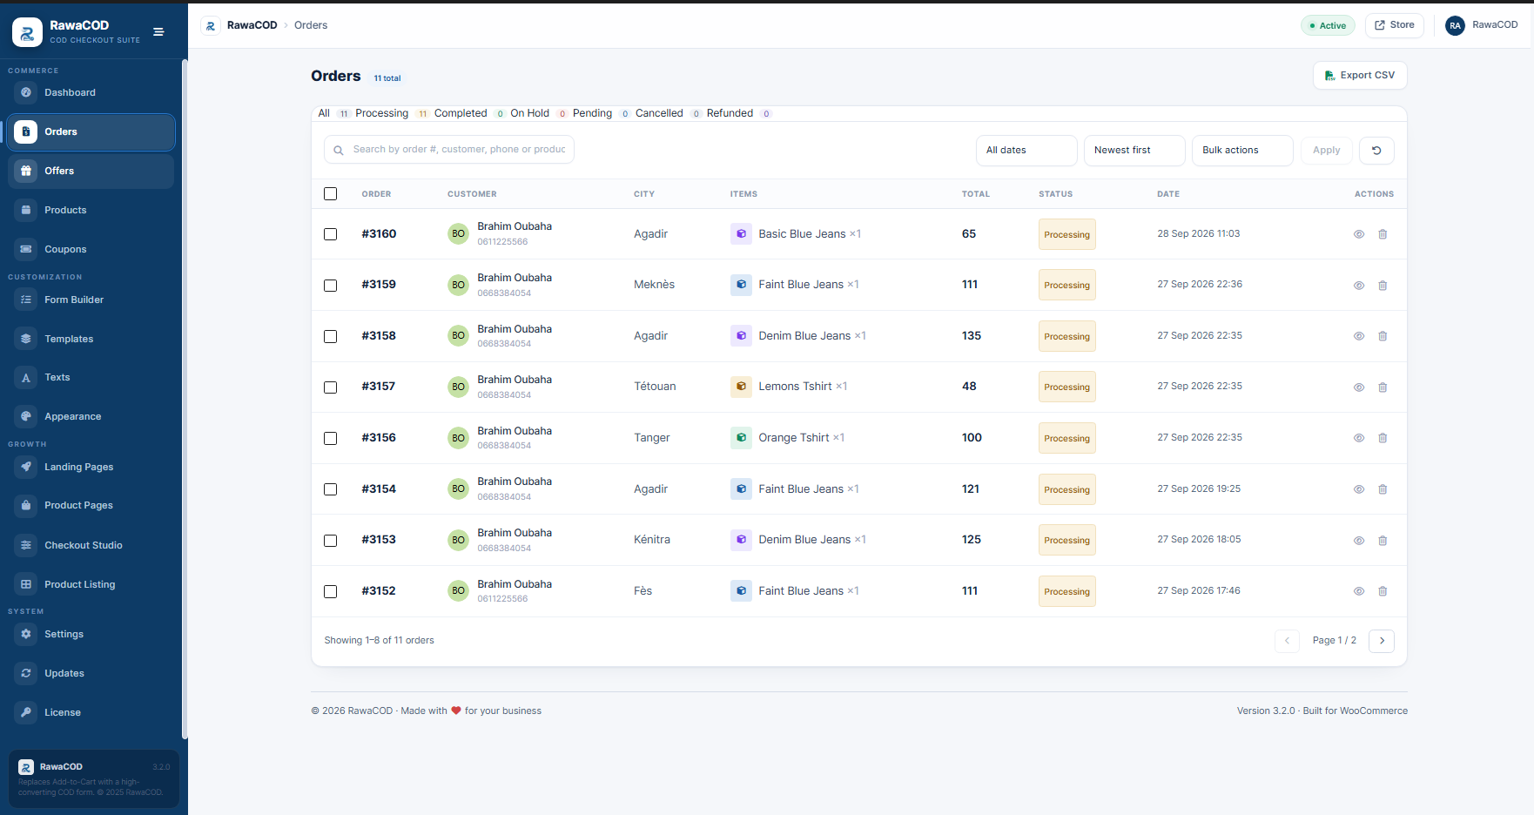Select the Cancelled orders tab
Viewport: 1534px width, 815px height.
coord(668,113)
